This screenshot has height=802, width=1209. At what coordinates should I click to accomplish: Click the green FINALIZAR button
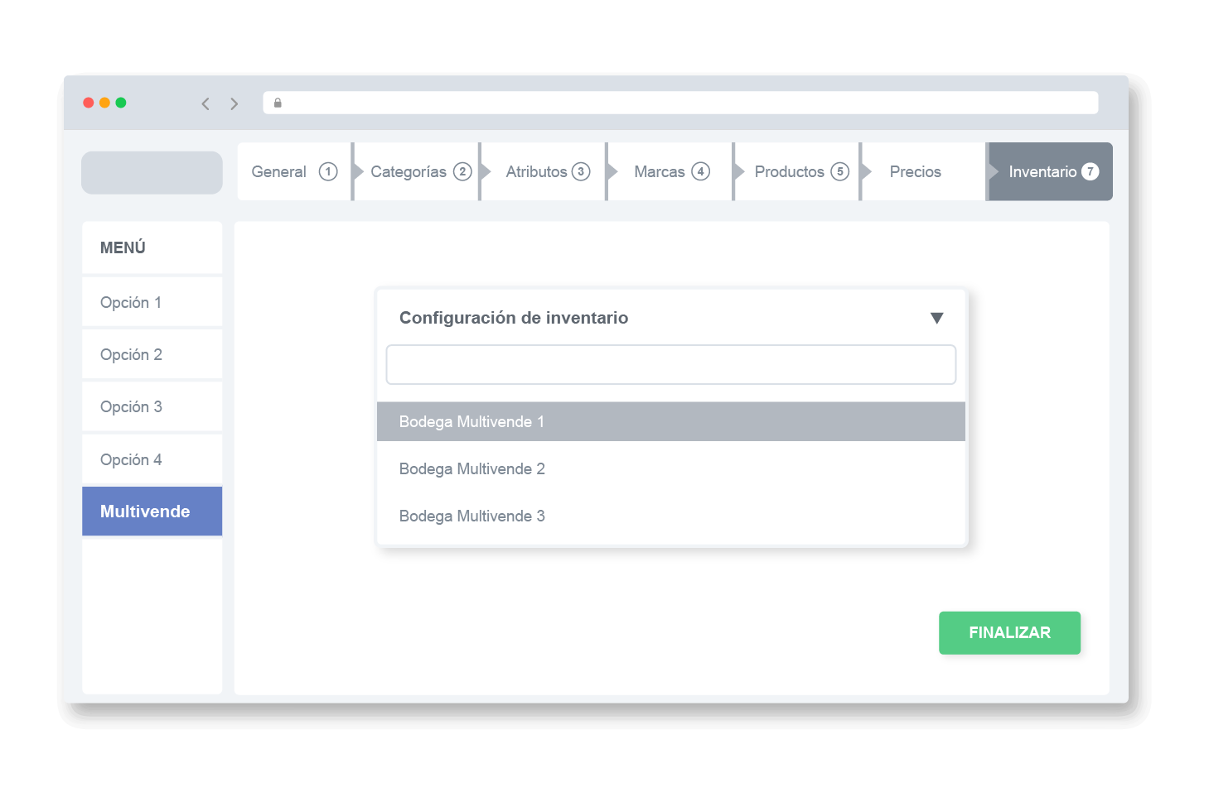pyautogui.click(x=1009, y=632)
